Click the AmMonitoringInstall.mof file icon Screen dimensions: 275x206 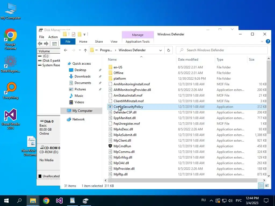110,84
